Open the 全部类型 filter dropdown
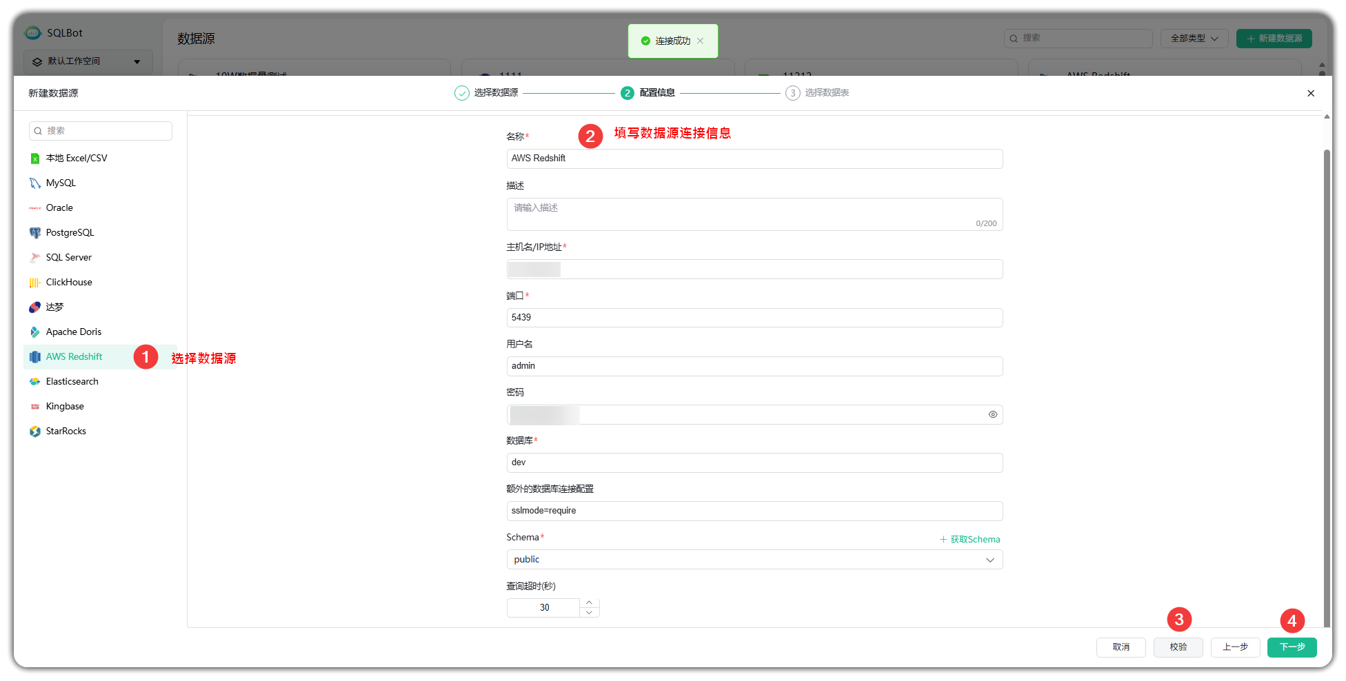This screenshot has height=681, width=1346. (x=1194, y=39)
